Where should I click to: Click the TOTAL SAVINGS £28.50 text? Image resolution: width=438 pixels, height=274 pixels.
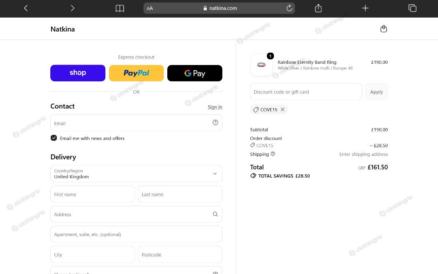(284, 176)
